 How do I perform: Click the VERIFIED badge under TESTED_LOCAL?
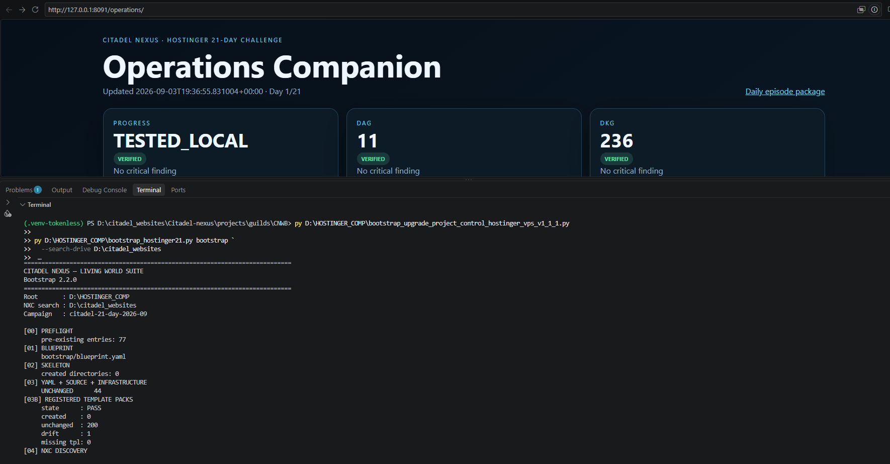pyautogui.click(x=130, y=159)
